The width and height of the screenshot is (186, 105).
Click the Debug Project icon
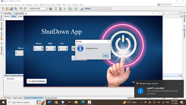pyautogui.click(x=70, y=9)
